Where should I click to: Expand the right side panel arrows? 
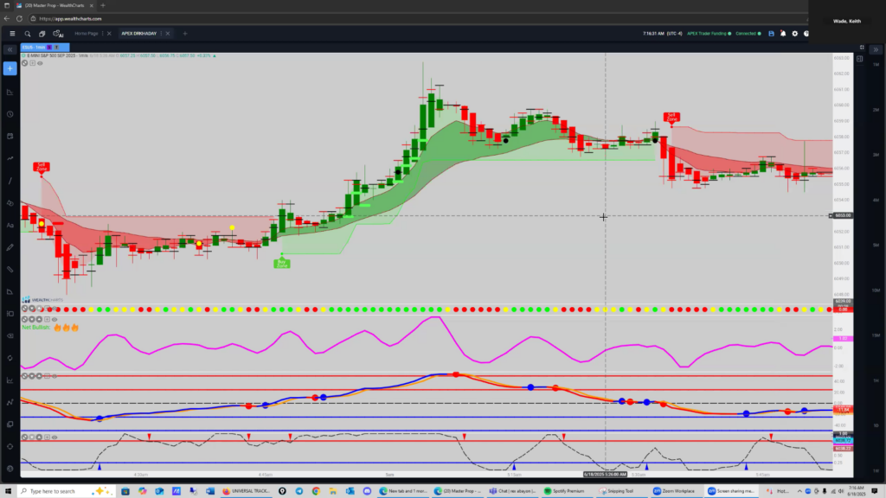click(876, 49)
